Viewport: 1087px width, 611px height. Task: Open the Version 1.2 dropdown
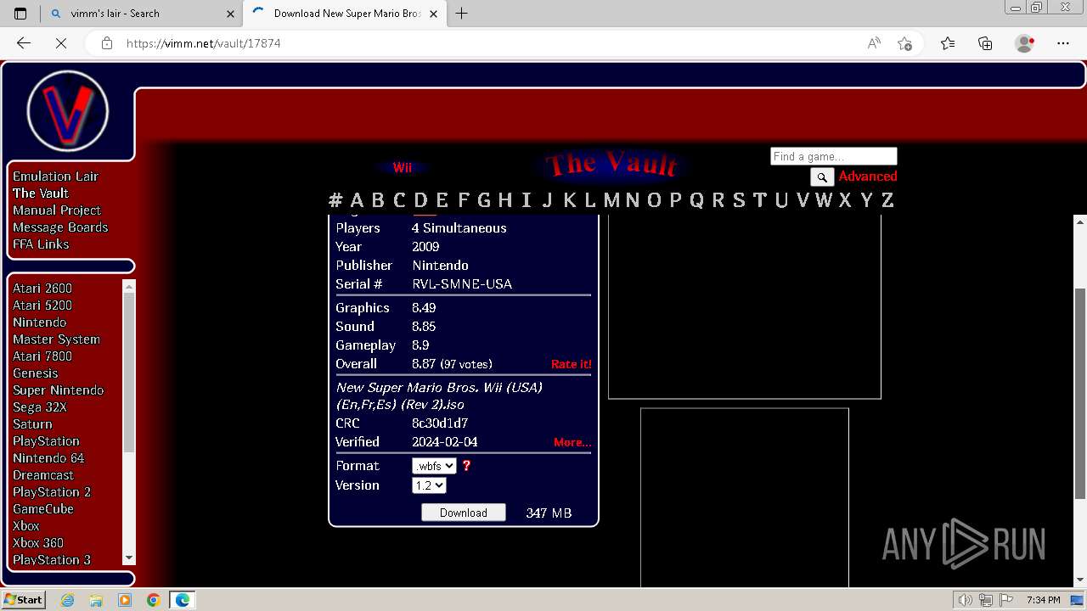point(429,485)
